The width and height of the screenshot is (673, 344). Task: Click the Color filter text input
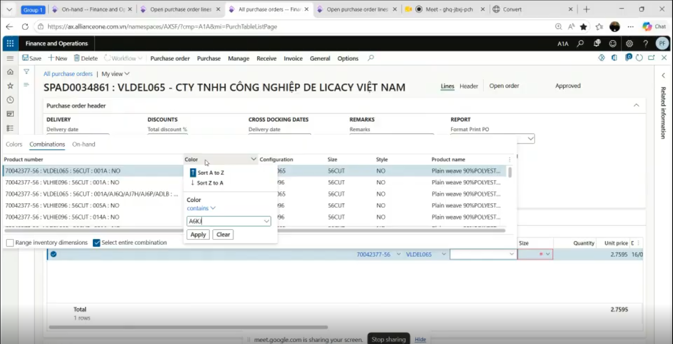coord(224,221)
